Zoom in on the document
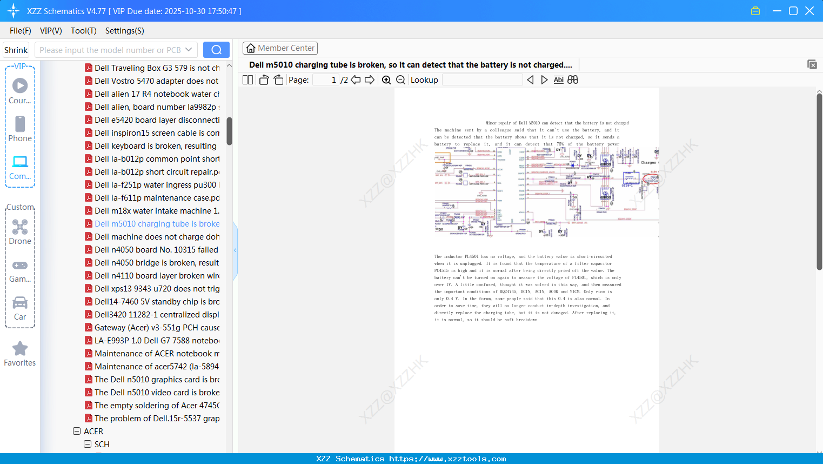The height and width of the screenshot is (464, 823). click(x=386, y=80)
